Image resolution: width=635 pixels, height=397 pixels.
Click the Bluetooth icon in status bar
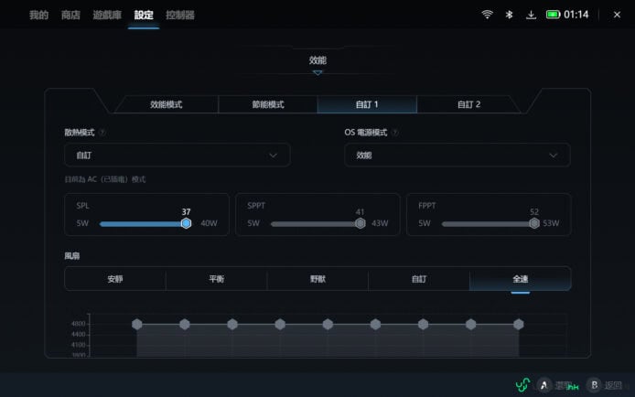coord(510,15)
